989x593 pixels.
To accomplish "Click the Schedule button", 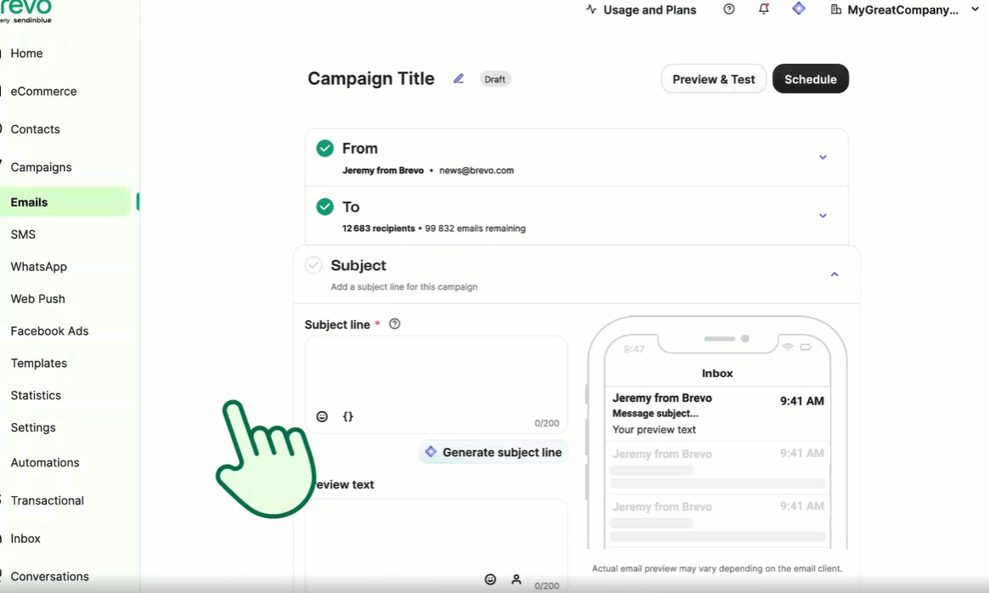I will [x=811, y=79].
